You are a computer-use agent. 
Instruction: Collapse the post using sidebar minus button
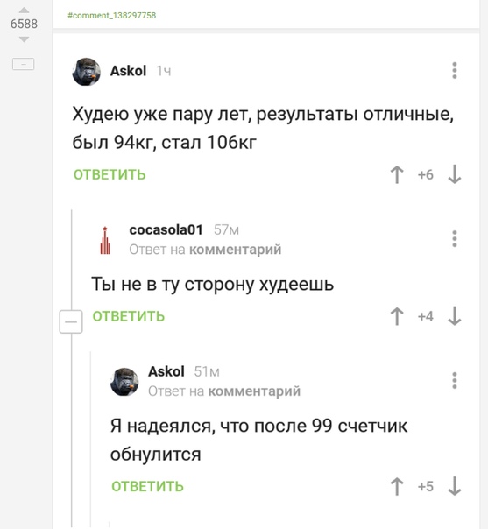point(24,64)
